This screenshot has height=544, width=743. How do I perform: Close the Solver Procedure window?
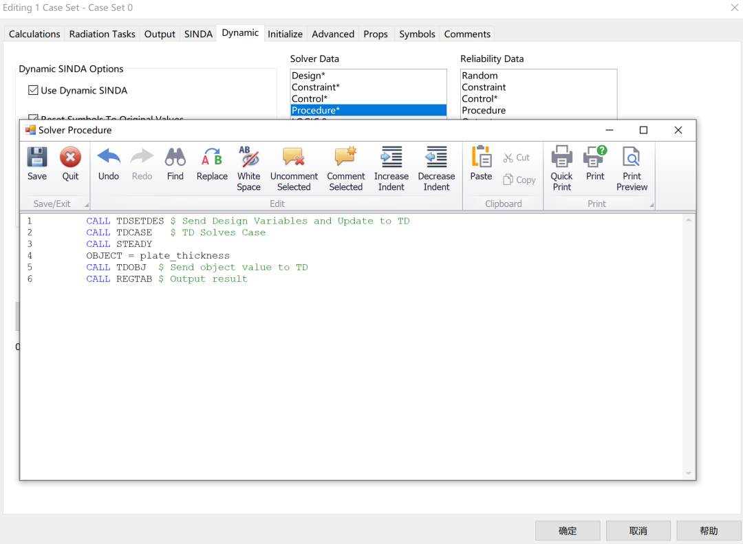coord(678,130)
